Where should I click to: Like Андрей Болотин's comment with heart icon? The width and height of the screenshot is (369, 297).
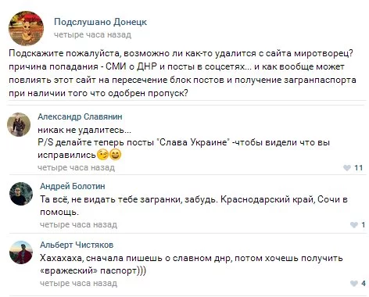coord(354,225)
